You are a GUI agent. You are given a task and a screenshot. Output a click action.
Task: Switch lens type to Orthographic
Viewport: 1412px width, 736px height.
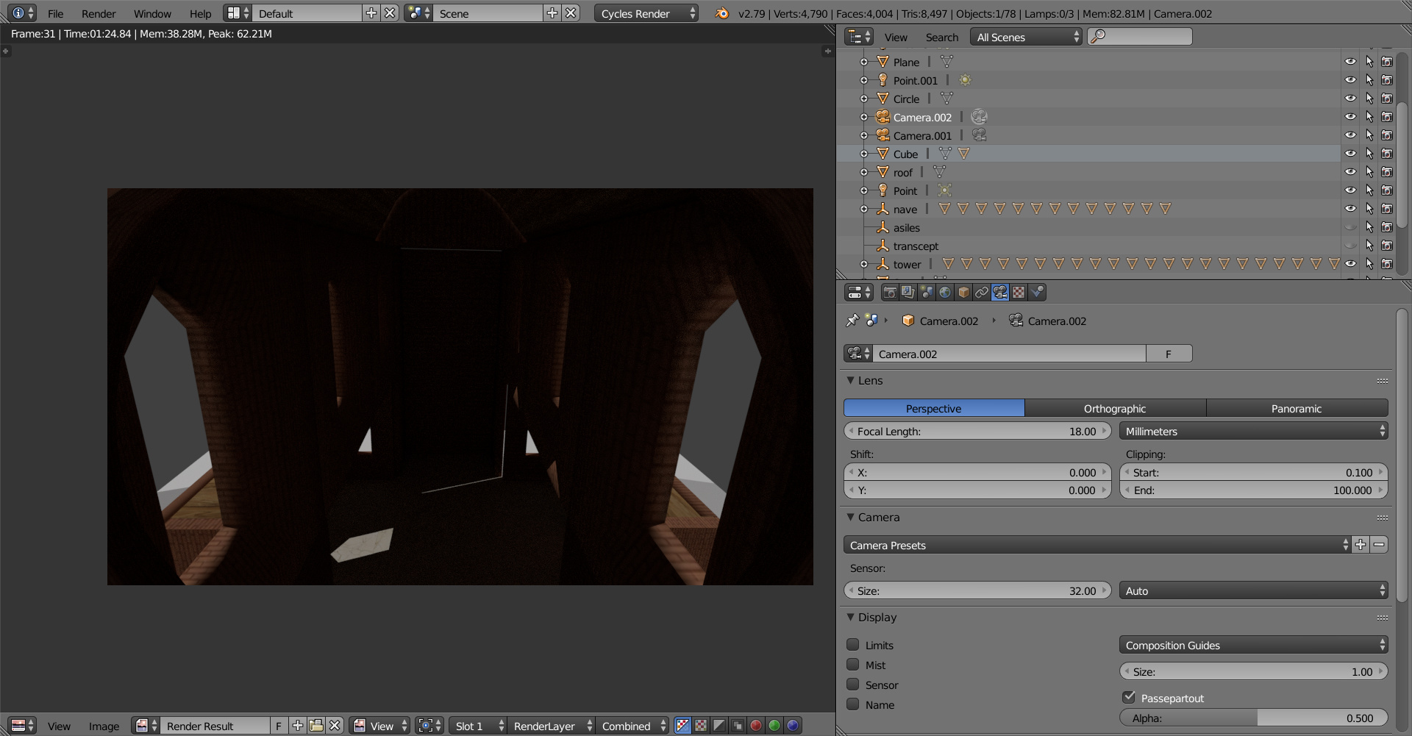[x=1115, y=408]
